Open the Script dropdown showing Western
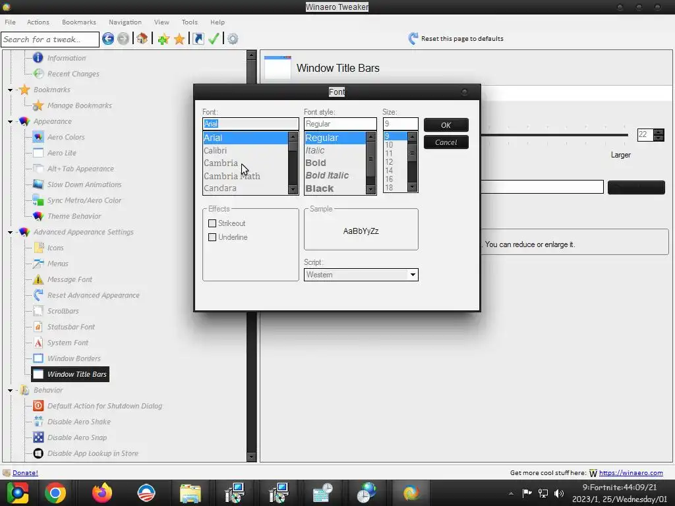Image resolution: width=675 pixels, height=506 pixels. pyautogui.click(x=361, y=275)
